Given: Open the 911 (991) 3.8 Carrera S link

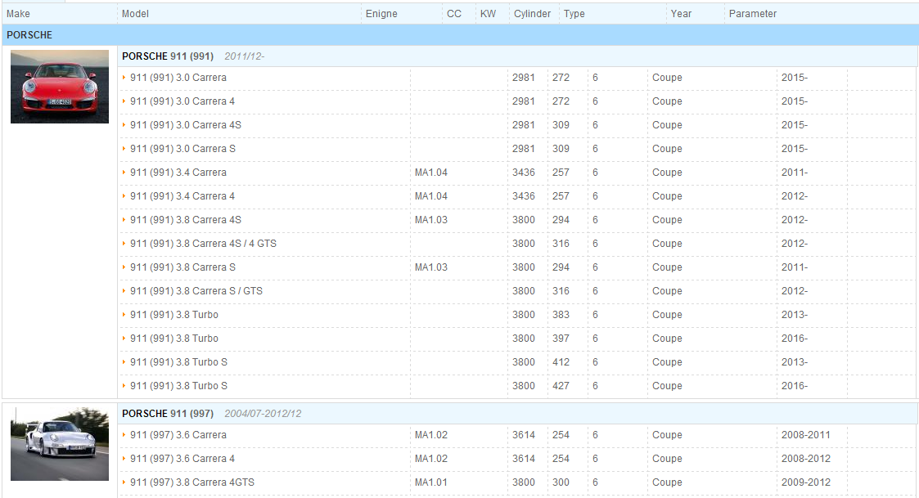Looking at the screenshot, I should click(182, 267).
